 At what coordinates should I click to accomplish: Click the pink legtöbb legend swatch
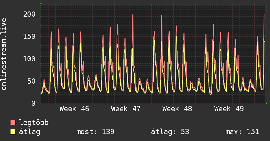(x=13, y=123)
